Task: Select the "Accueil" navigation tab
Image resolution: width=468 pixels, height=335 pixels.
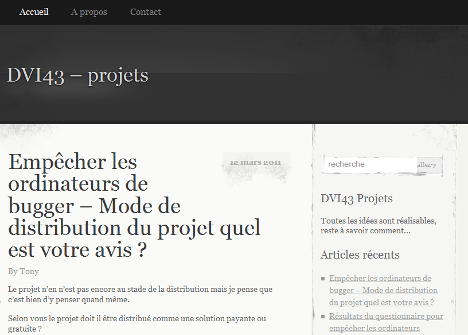Action: pyautogui.click(x=33, y=11)
